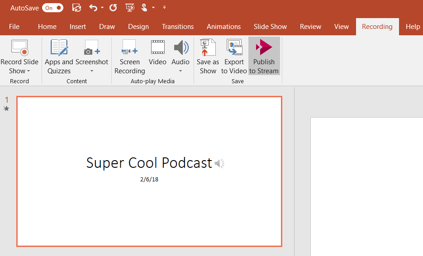Viewport: 423px width, 256px height.
Task: Open the Draw tab
Action: tap(107, 26)
